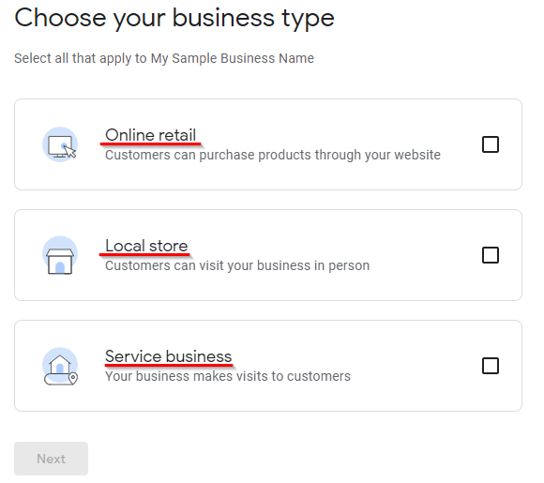This screenshot has height=483, width=544.
Task: Click 'Customers can visit your business in person'
Action: tap(237, 265)
